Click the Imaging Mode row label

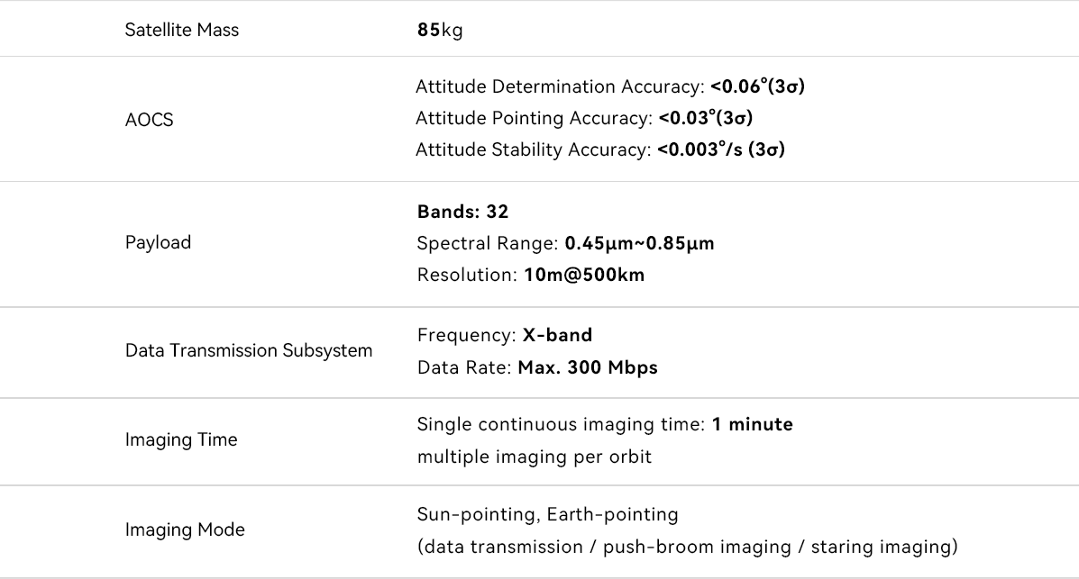[x=184, y=529]
